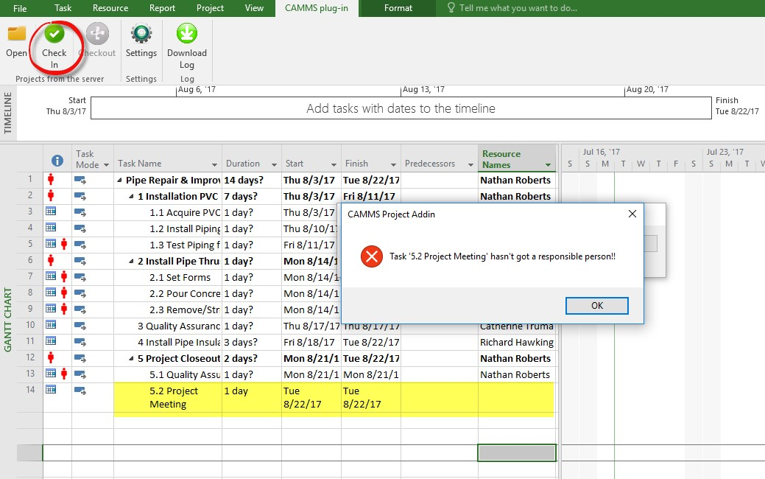
Task: Click calendar indicator icon on row 10
Action: pos(51,325)
